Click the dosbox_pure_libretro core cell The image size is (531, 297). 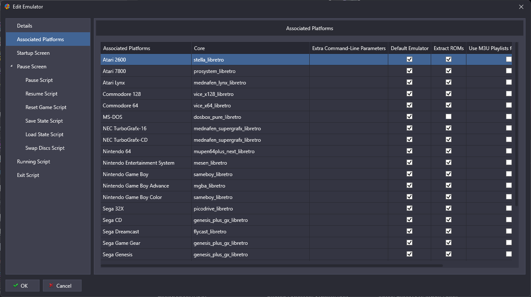click(x=250, y=117)
